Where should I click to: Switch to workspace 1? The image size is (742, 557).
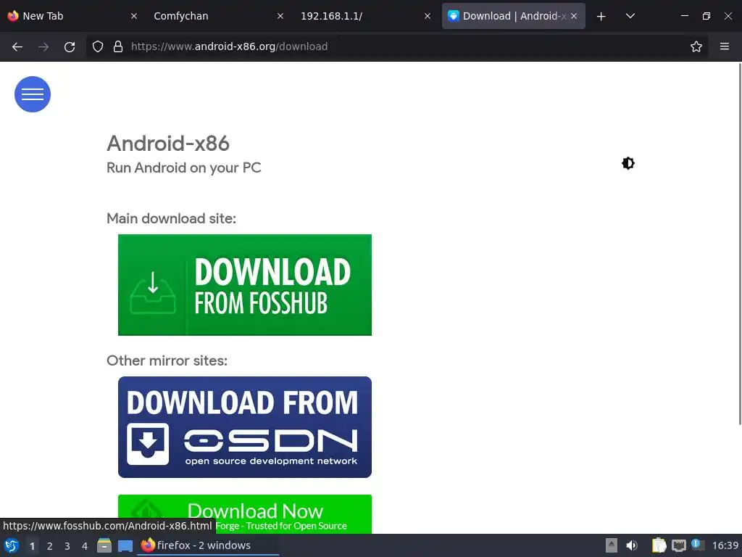click(x=32, y=546)
